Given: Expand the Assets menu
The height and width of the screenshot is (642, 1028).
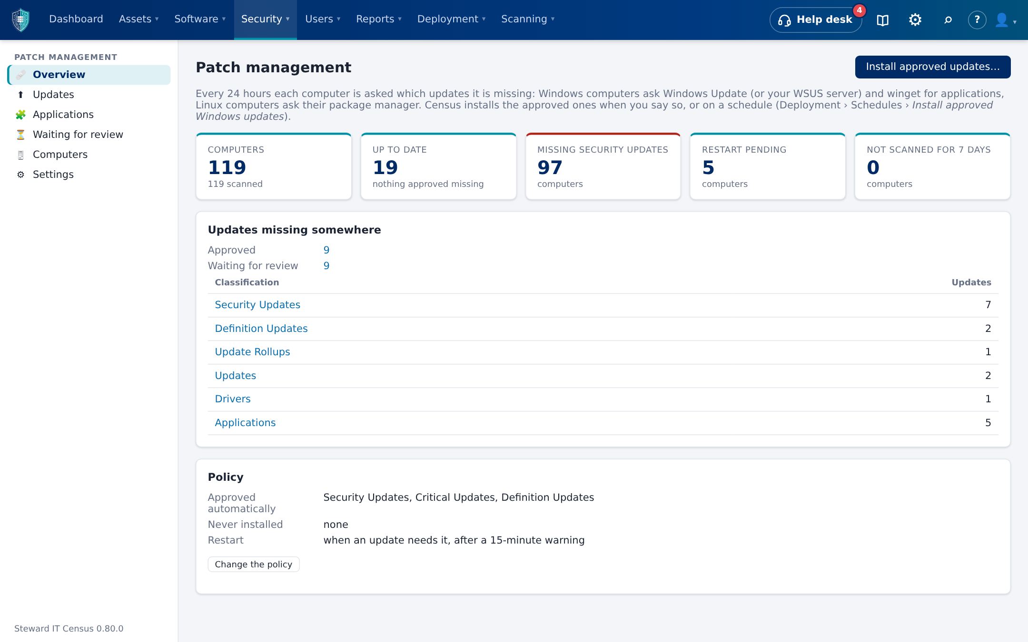Looking at the screenshot, I should 138,19.
